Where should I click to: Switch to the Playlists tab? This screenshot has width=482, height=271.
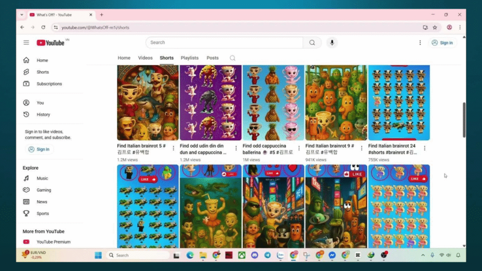click(190, 58)
